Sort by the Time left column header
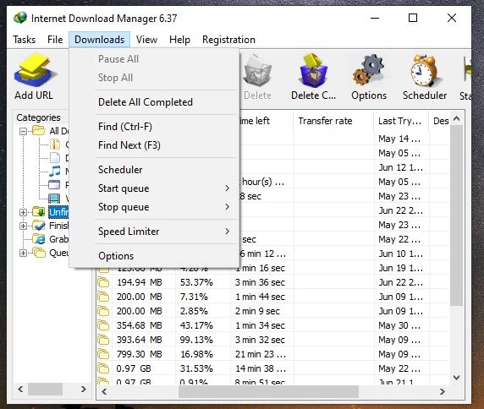Screen dimensions: 484x409 pyautogui.click(x=266, y=121)
